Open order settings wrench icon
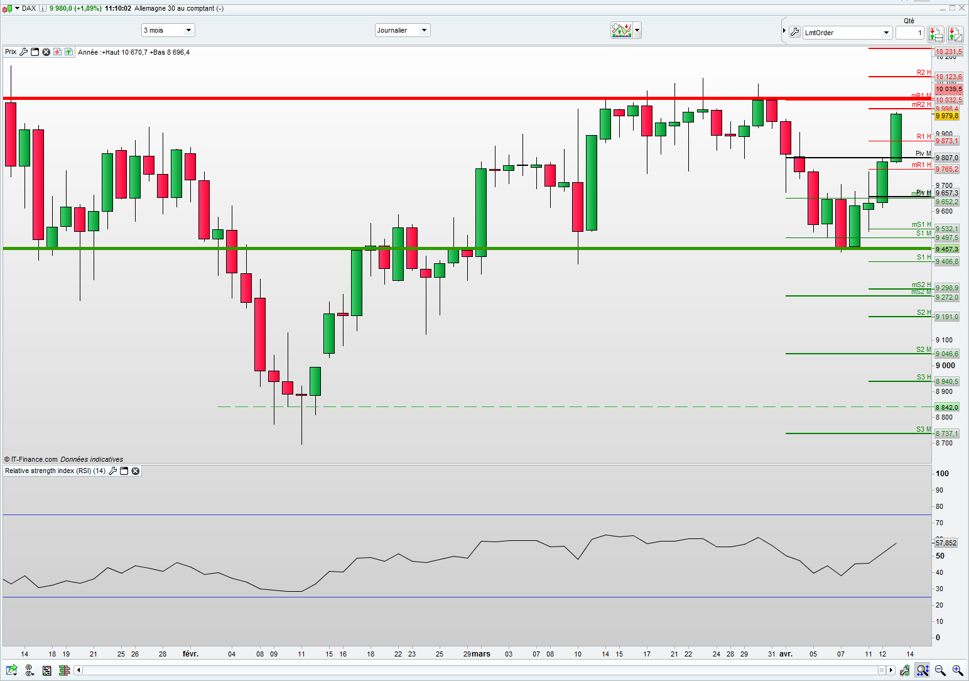Image resolution: width=969 pixels, height=681 pixels. point(794,32)
